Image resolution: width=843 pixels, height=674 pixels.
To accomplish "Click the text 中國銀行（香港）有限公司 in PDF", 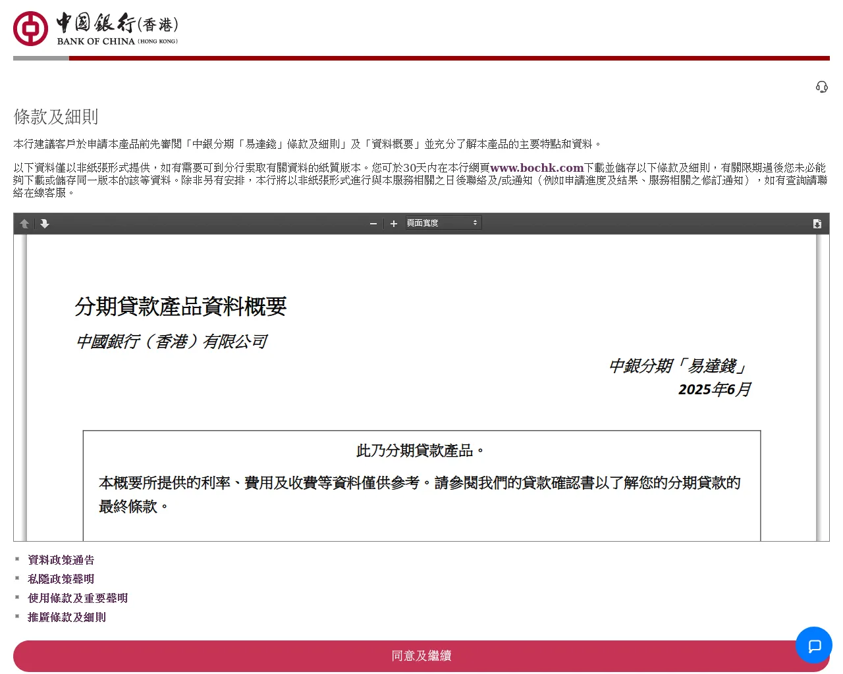I will pos(171,342).
